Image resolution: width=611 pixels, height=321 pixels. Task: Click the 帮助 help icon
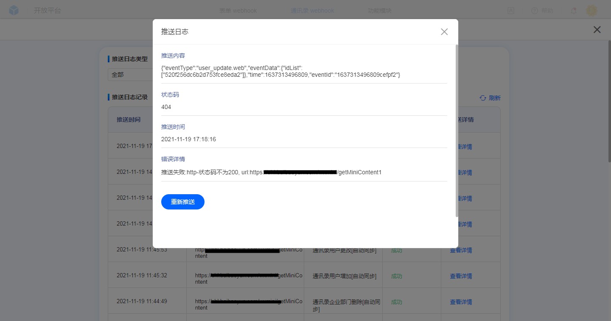click(535, 11)
